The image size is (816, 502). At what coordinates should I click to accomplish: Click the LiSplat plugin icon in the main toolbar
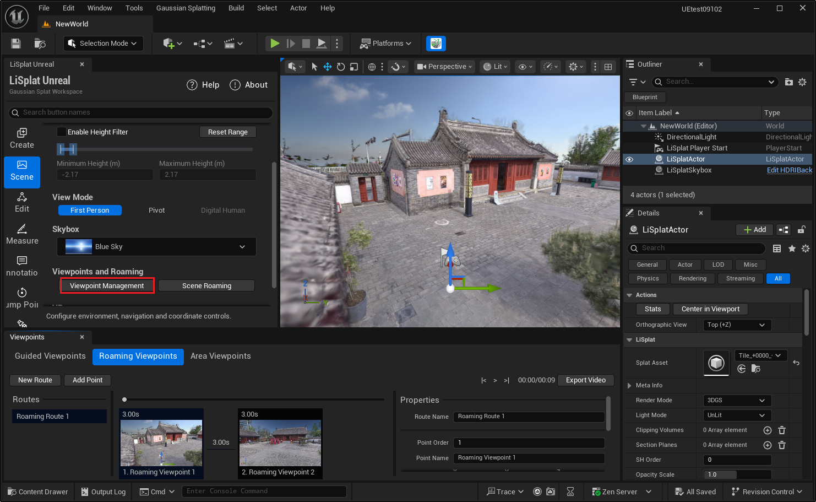(x=436, y=44)
